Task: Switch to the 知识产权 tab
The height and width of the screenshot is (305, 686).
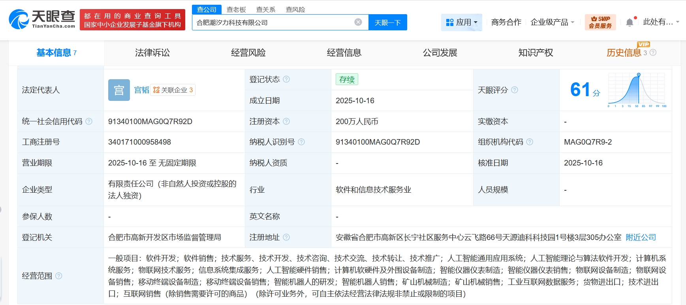Action: point(536,53)
